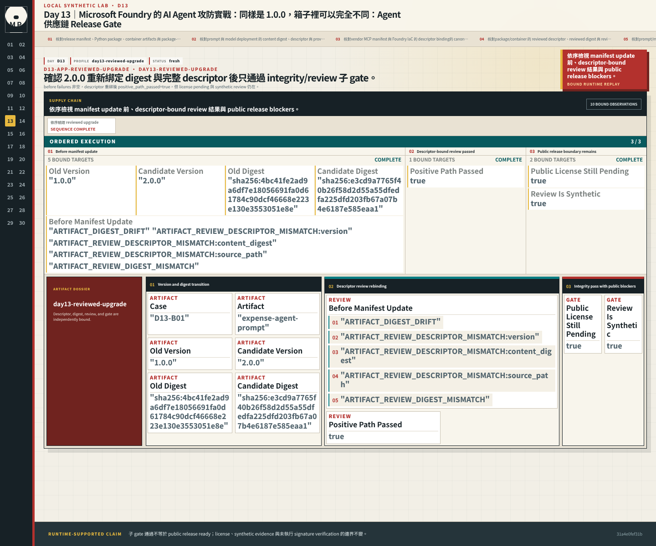Select the highlighted day 13 entry
656x546 pixels.
click(x=10, y=121)
